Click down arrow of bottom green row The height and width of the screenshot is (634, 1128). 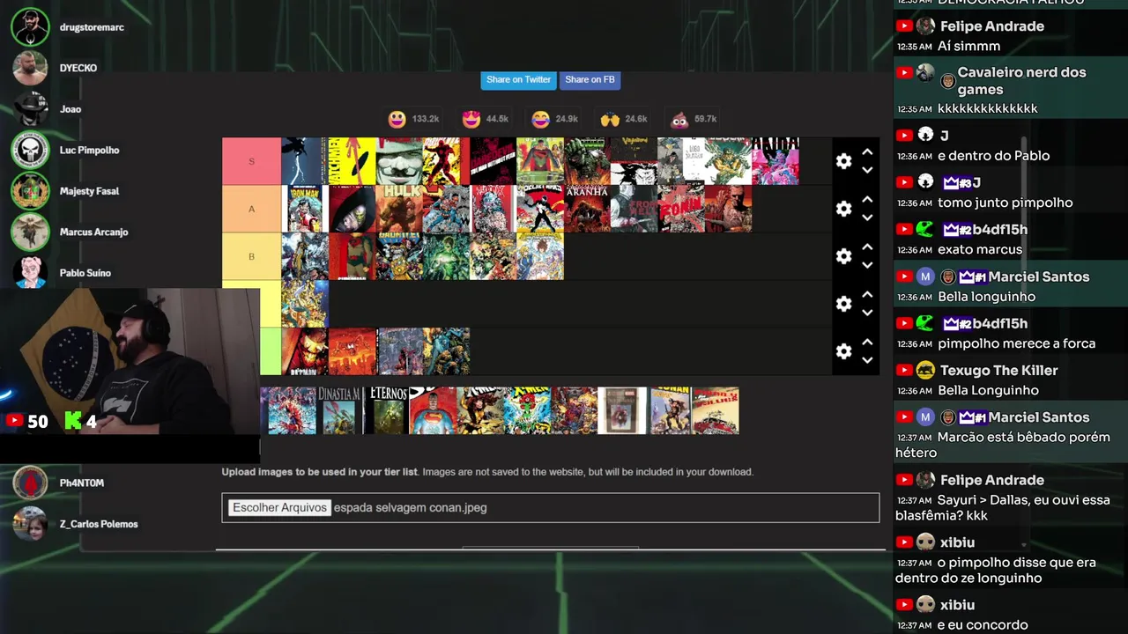coord(867,360)
